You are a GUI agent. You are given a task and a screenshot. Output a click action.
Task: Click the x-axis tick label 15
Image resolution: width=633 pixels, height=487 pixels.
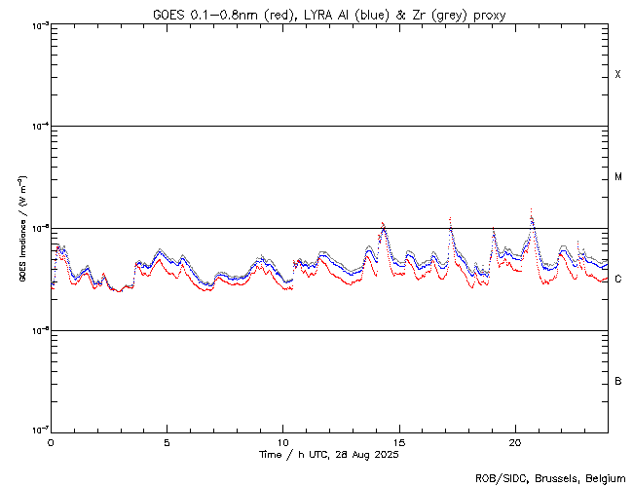click(x=398, y=442)
